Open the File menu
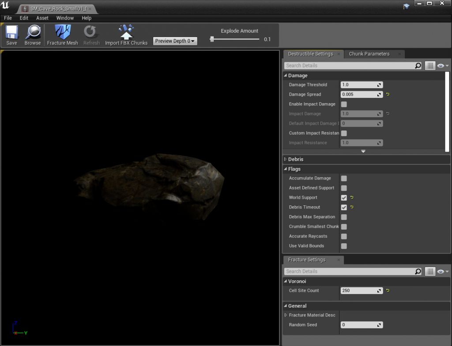Viewport: 452px width, 346px height. [x=8, y=18]
